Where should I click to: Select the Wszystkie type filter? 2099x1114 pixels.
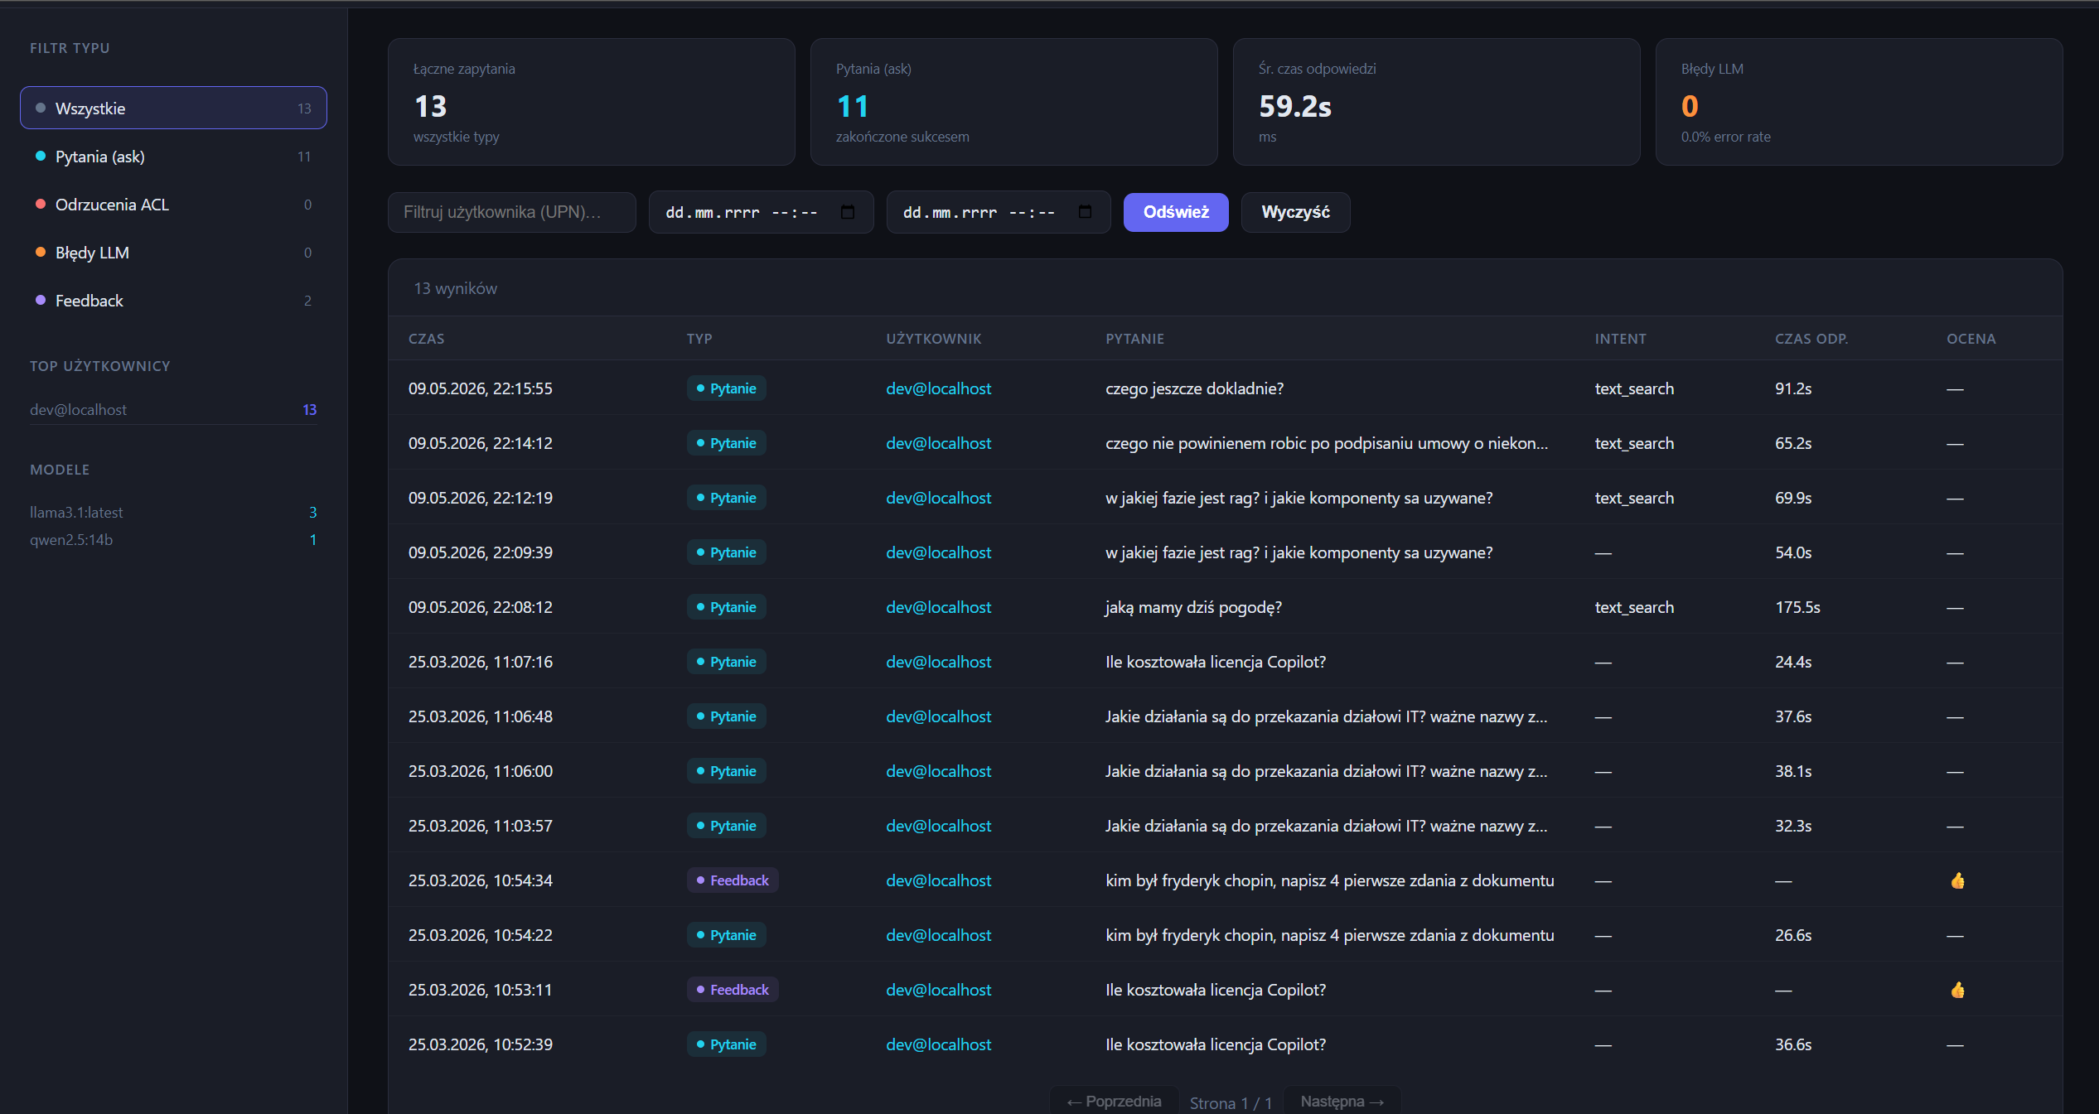coord(173,108)
